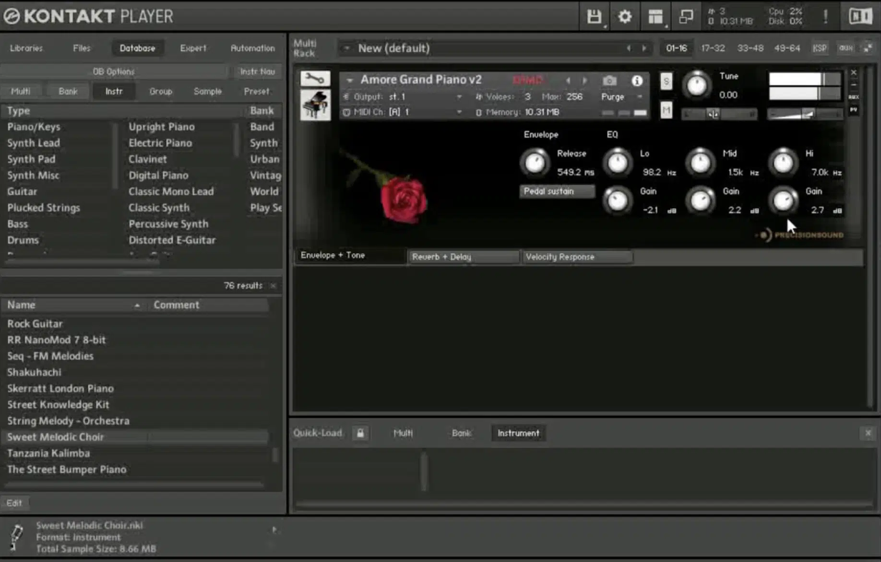Viewport: 881px width, 562px height.
Task: Open the Automation tab
Action: [x=252, y=48]
